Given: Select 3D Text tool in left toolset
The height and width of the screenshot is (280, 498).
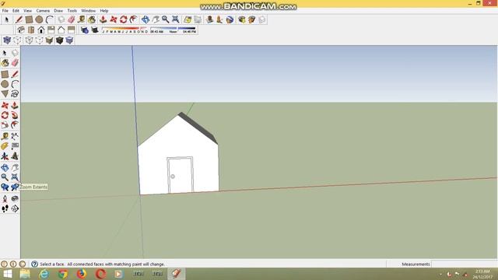Looking at the screenshot, I should (15, 156).
